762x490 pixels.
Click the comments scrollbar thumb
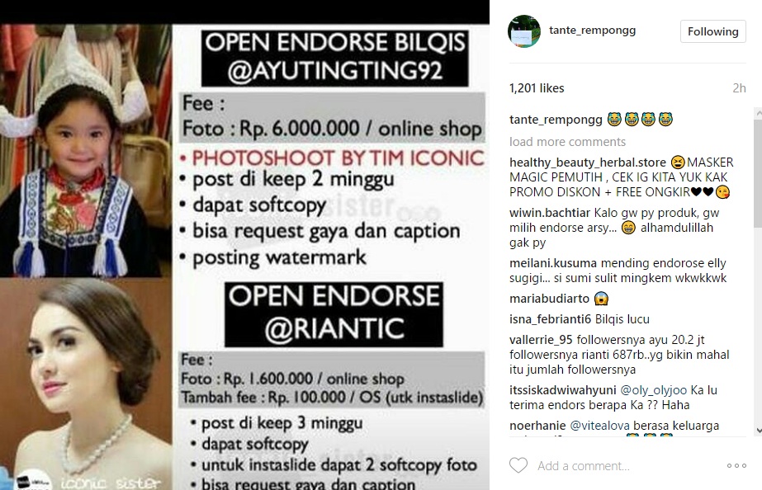coord(758,173)
